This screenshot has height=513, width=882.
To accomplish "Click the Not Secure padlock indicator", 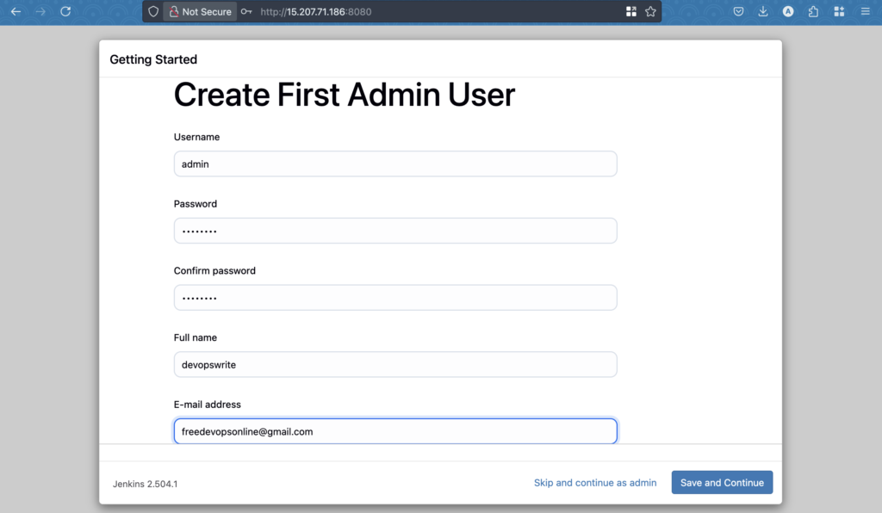I will (200, 11).
